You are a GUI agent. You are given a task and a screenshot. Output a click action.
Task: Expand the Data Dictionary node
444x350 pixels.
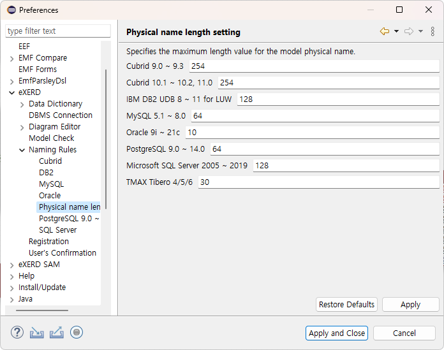pyautogui.click(x=22, y=105)
